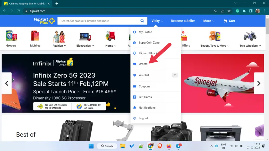Open Chrome tab search chevron
Viewport: 269px width, 151px height.
pyautogui.click(x=235, y=3)
